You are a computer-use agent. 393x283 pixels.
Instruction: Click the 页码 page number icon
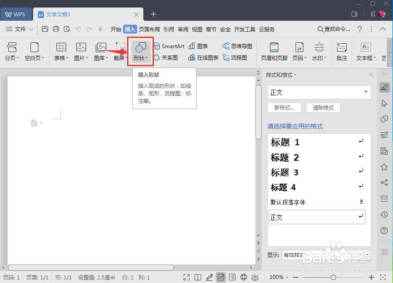pos(299,51)
